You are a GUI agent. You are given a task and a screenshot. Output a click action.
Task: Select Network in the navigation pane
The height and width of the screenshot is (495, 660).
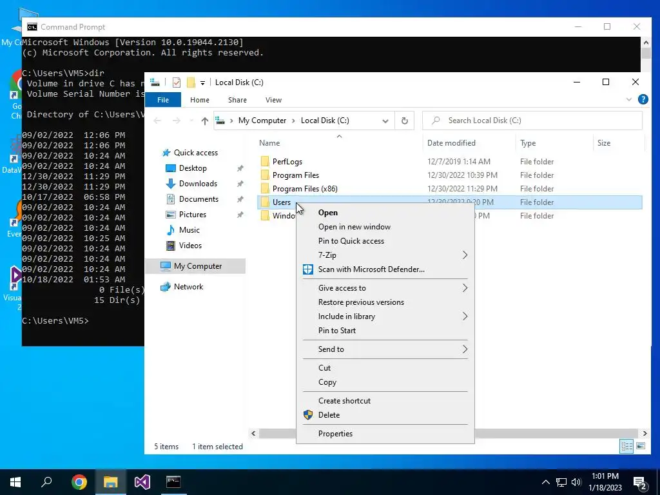[188, 287]
